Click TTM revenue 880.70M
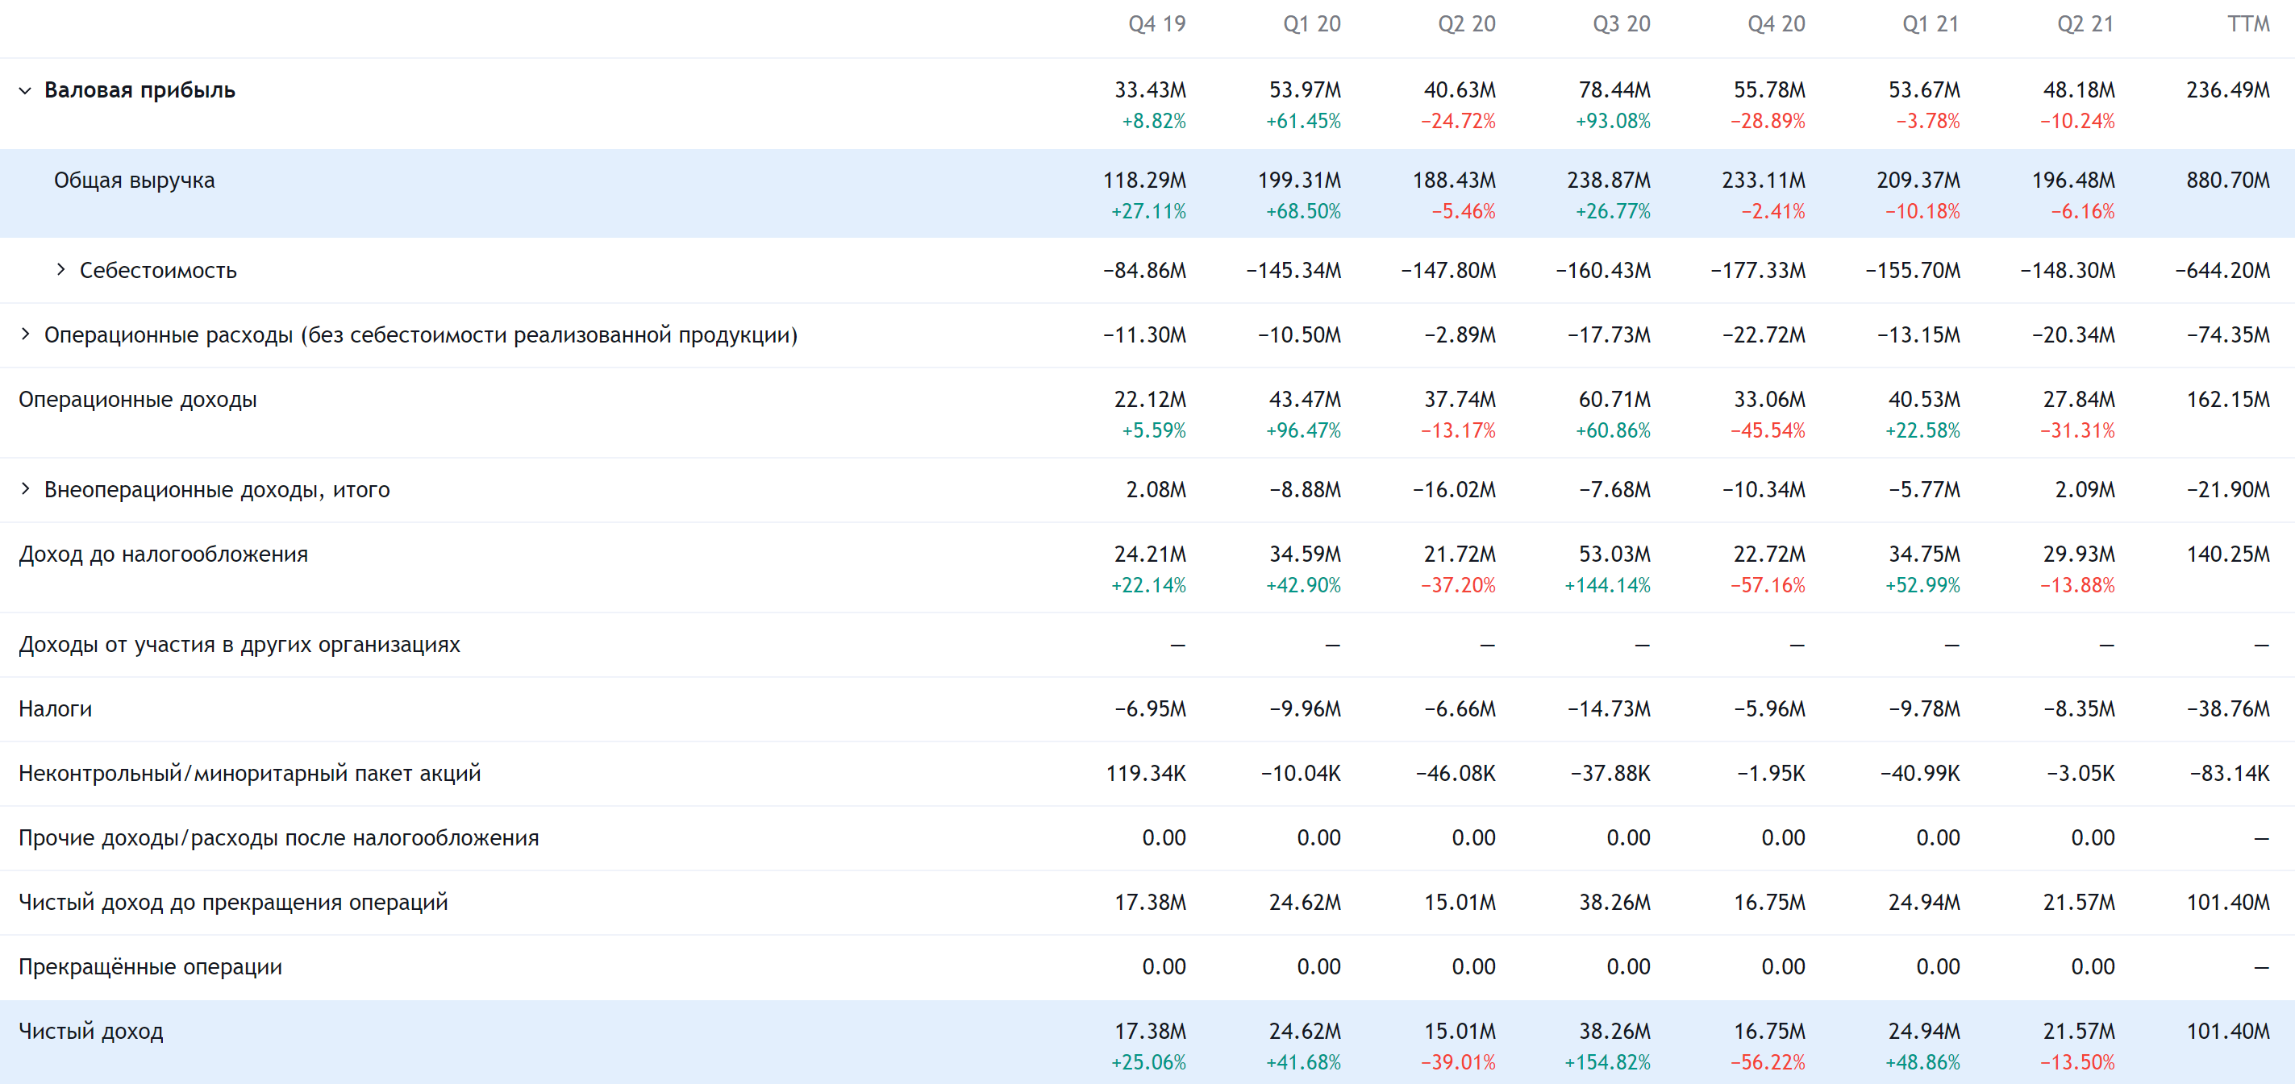Image resolution: width=2295 pixels, height=1084 pixels. 2227,181
